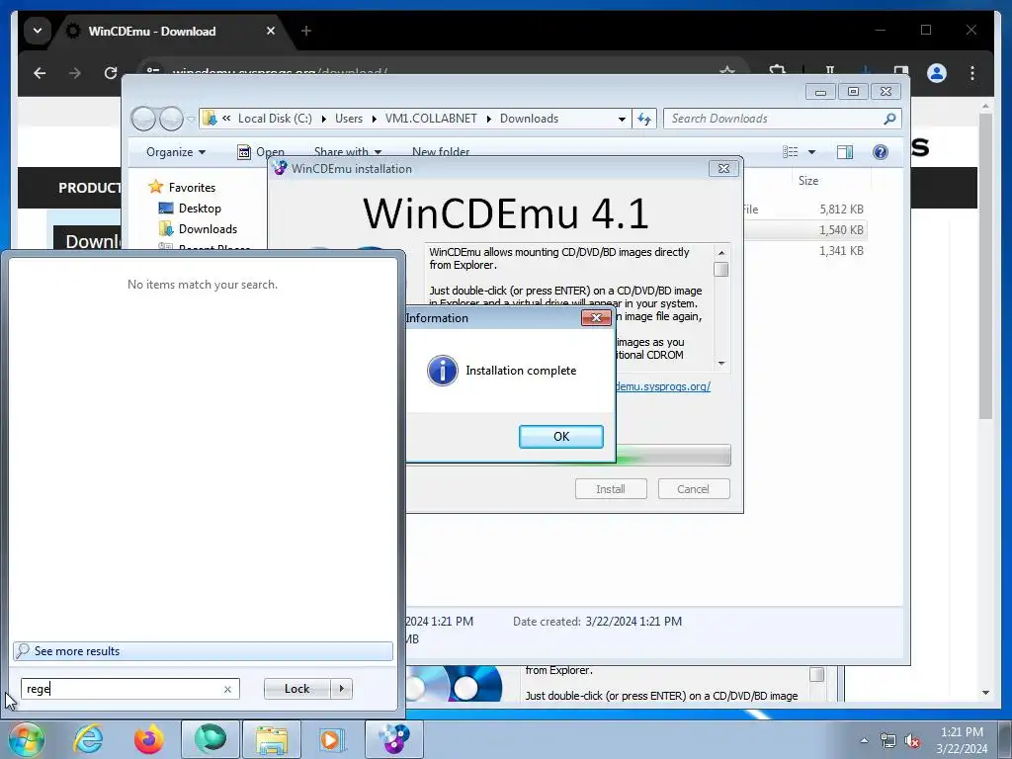Open Chrome's three-dot menu
The height and width of the screenshot is (759, 1012).
(972, 73)
